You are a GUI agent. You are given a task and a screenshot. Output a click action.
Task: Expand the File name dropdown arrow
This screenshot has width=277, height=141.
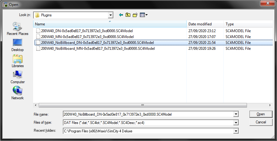[236, 114]
